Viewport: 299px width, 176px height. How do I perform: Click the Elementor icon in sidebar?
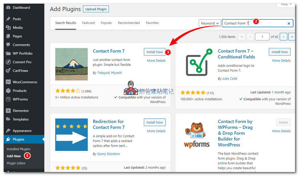(8, 111)
